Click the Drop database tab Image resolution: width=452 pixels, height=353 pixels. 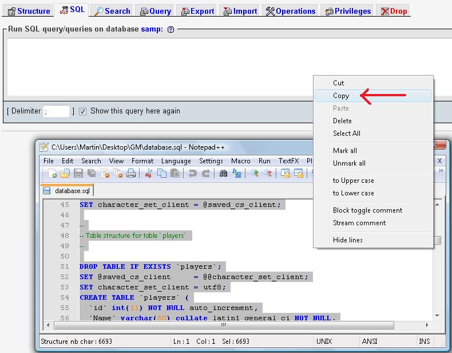[394, 11]
